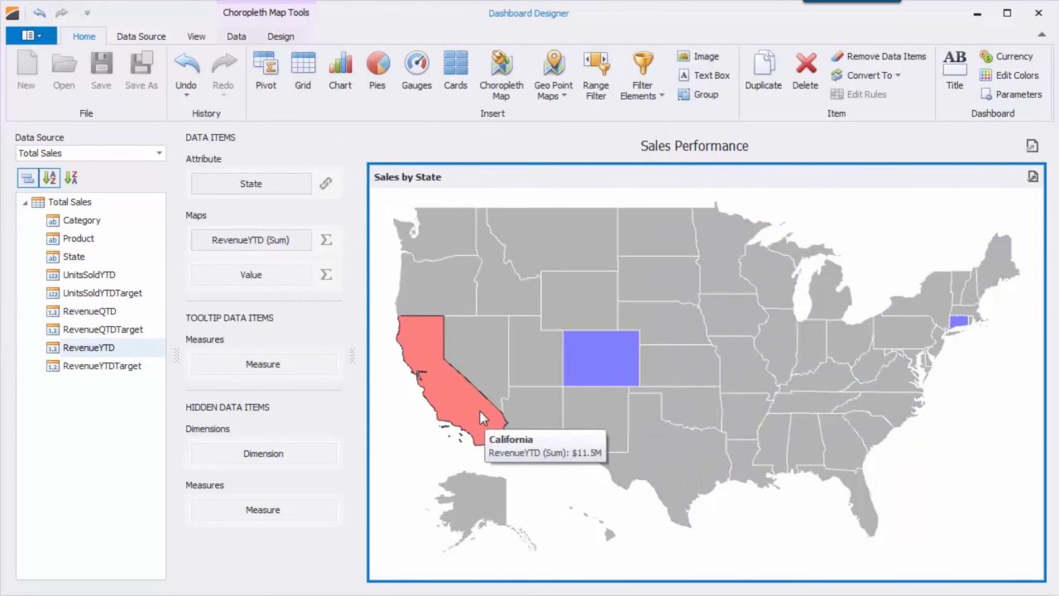
Task: Insert a Choropleth Map item
Action: 501,75
